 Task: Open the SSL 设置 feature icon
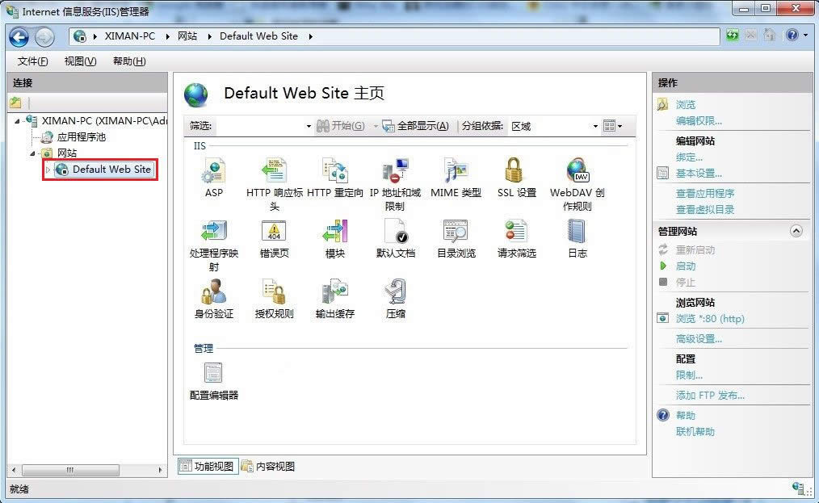tap(515, 174)
